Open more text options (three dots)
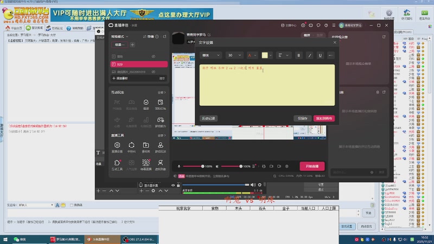Viewport: 434px width, 244px height. point(330,55)
